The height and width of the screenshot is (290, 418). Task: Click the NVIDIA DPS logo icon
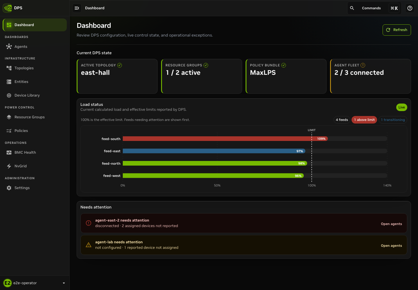7,8
